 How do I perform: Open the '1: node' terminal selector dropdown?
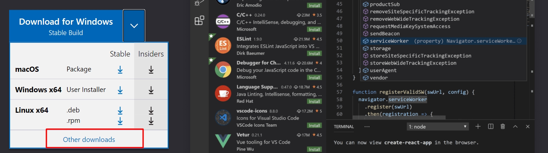pos(438,127)
